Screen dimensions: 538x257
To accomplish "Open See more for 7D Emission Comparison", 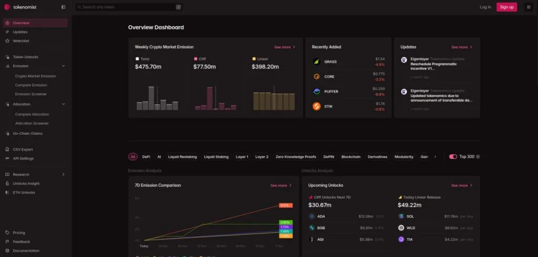I will pos(281,185).
